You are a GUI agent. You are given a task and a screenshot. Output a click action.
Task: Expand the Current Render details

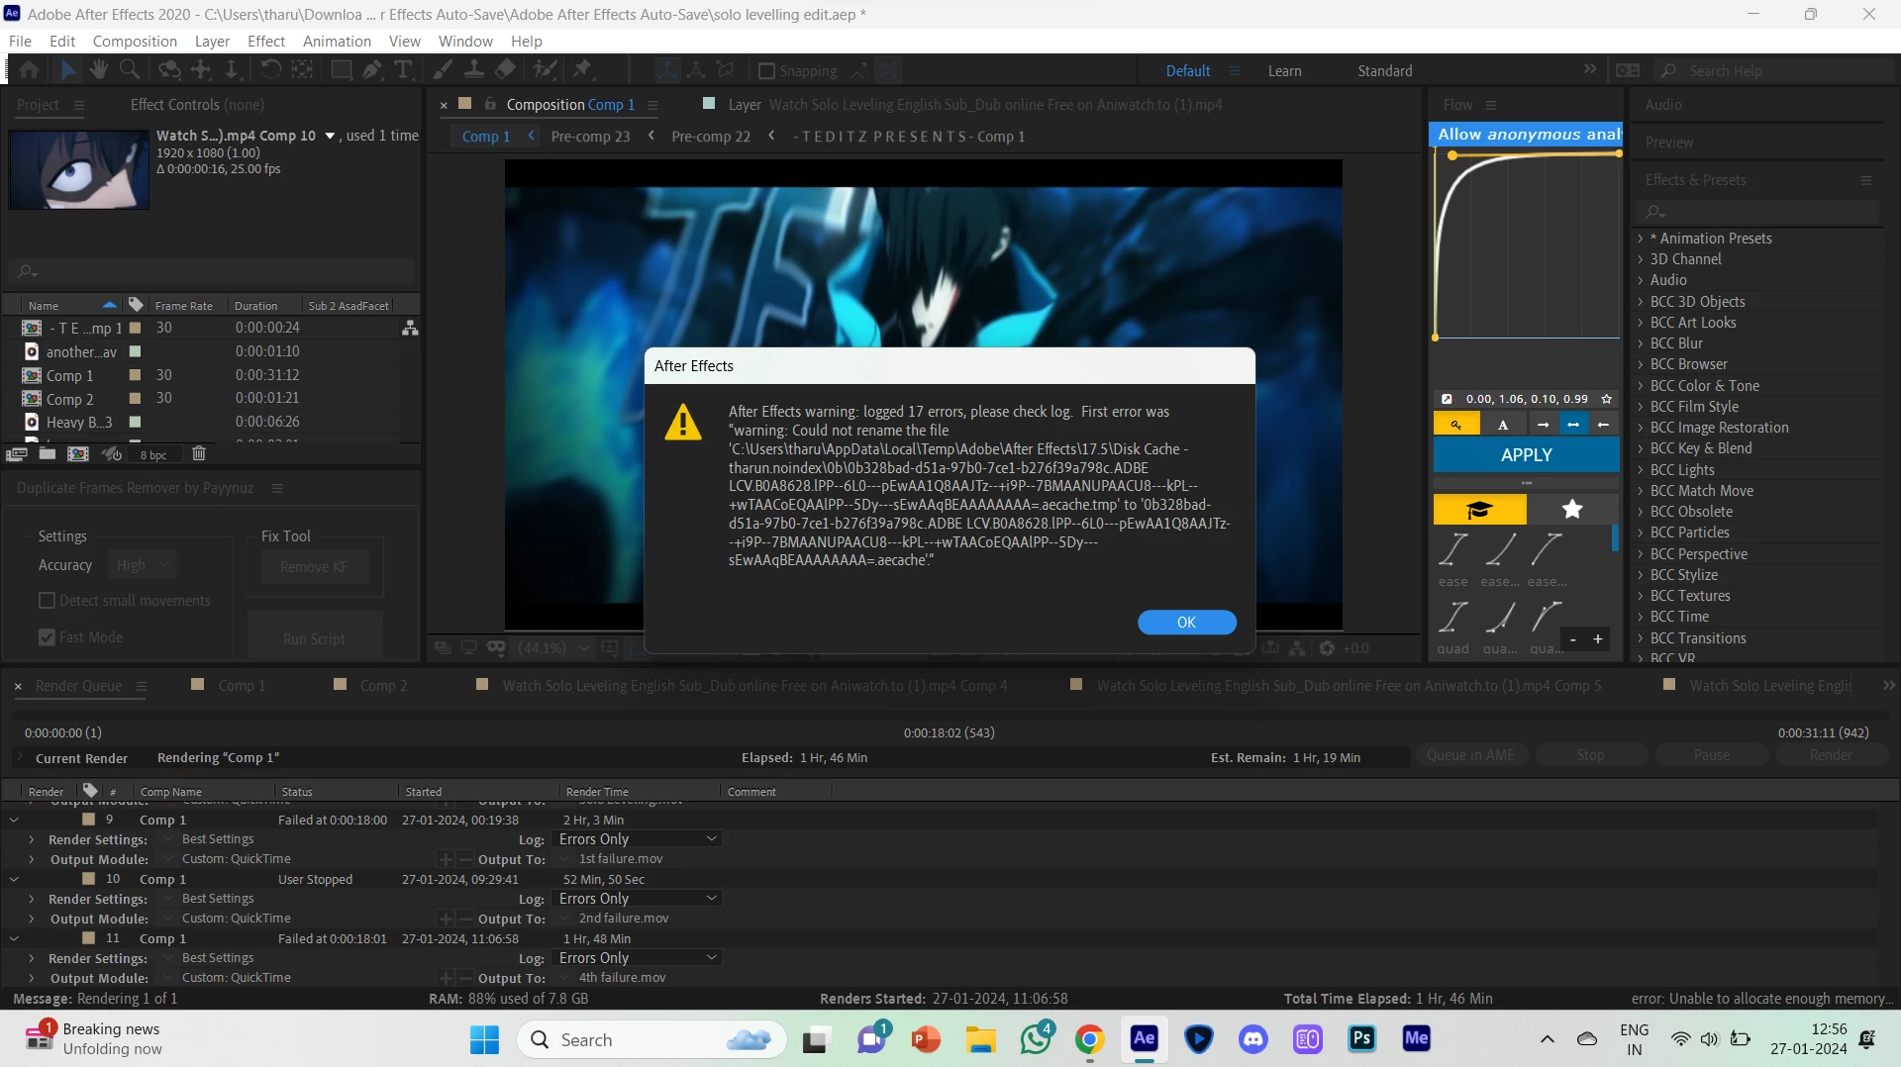pos(20,757)
